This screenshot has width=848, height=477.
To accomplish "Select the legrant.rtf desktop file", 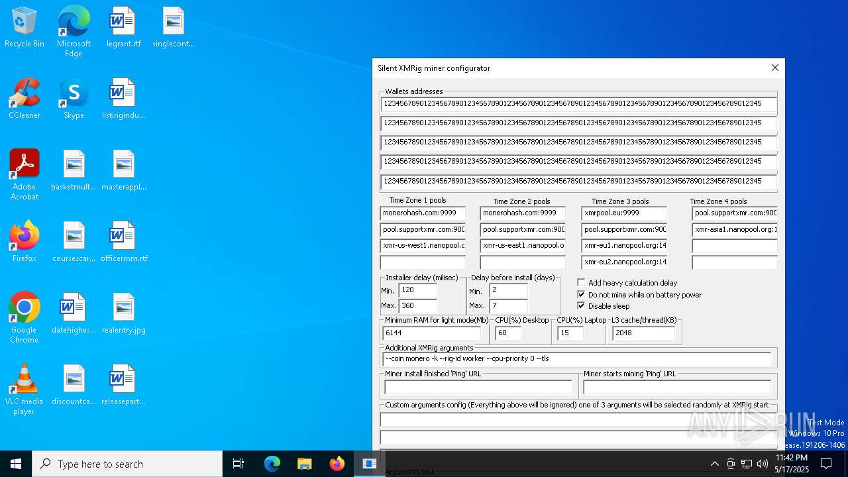I will coord(123,28).
